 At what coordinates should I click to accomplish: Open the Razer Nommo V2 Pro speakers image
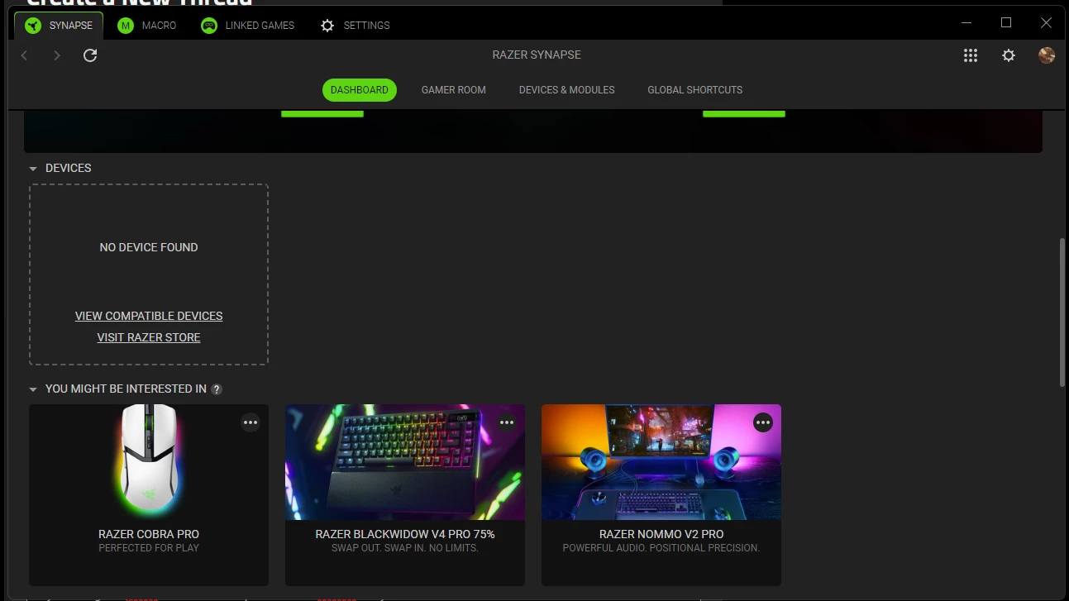click(661, 461)
